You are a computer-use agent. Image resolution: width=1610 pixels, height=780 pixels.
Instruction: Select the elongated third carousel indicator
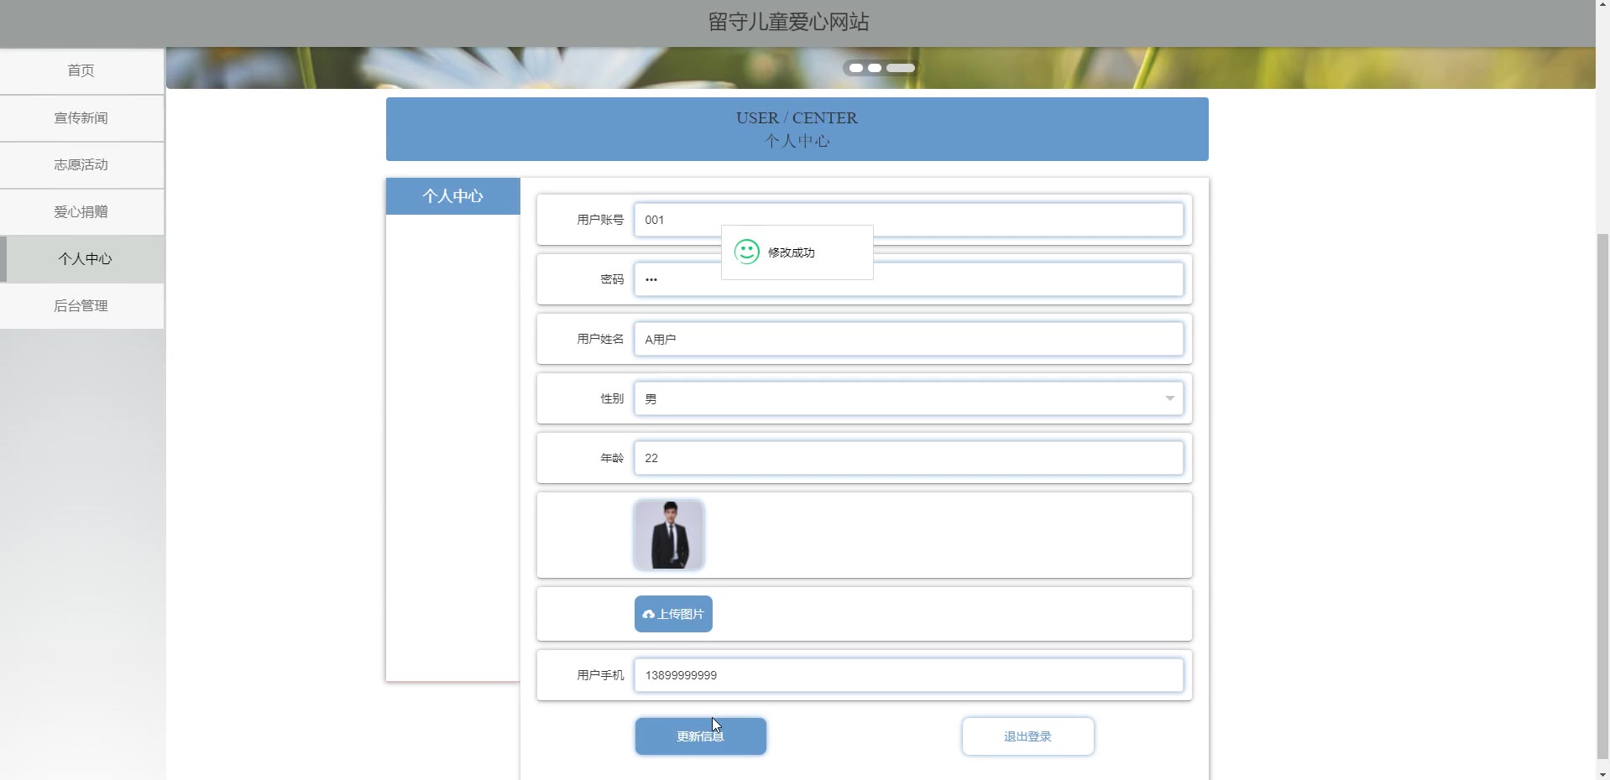tap(900, 68)
